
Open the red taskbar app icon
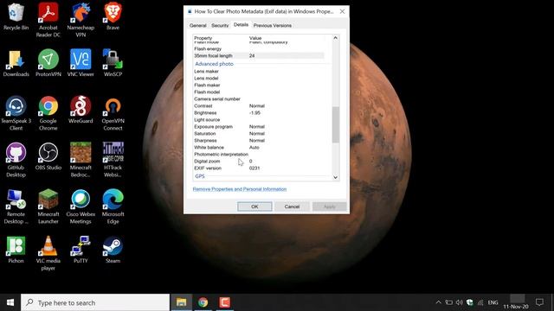224,302
